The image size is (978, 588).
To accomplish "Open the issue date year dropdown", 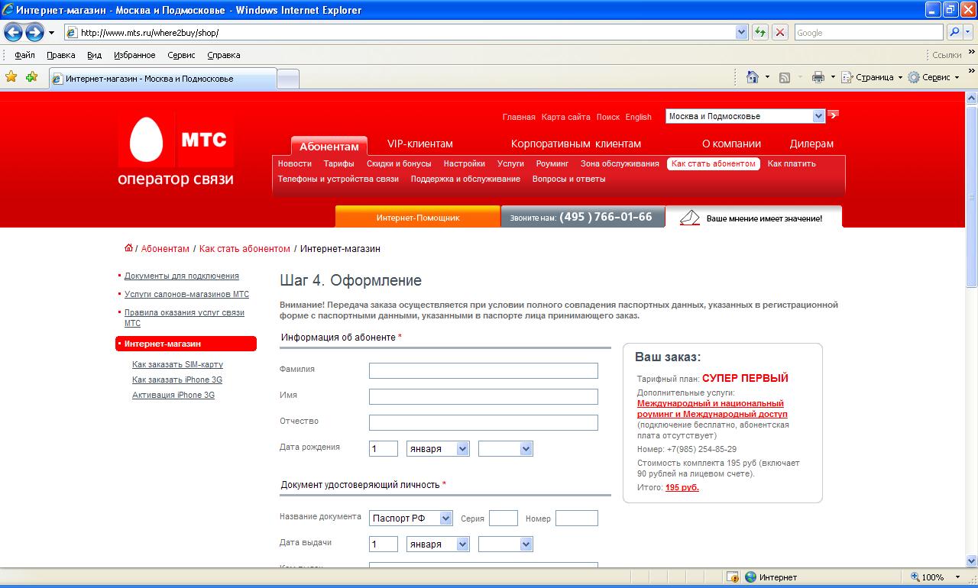I will tap(526, 544).
